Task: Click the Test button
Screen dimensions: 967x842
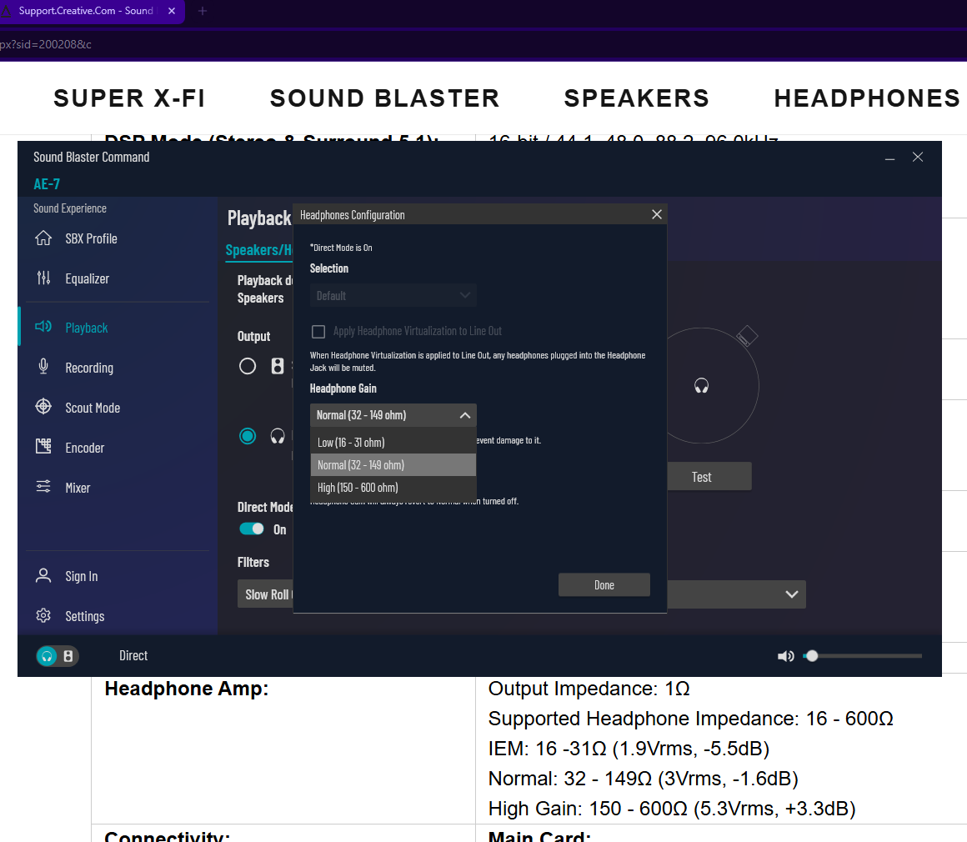Action: (x=701, y=477)
